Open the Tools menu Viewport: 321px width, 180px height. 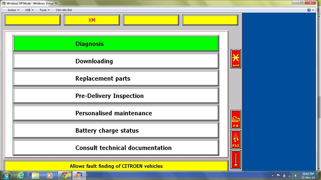click(44, 10)
